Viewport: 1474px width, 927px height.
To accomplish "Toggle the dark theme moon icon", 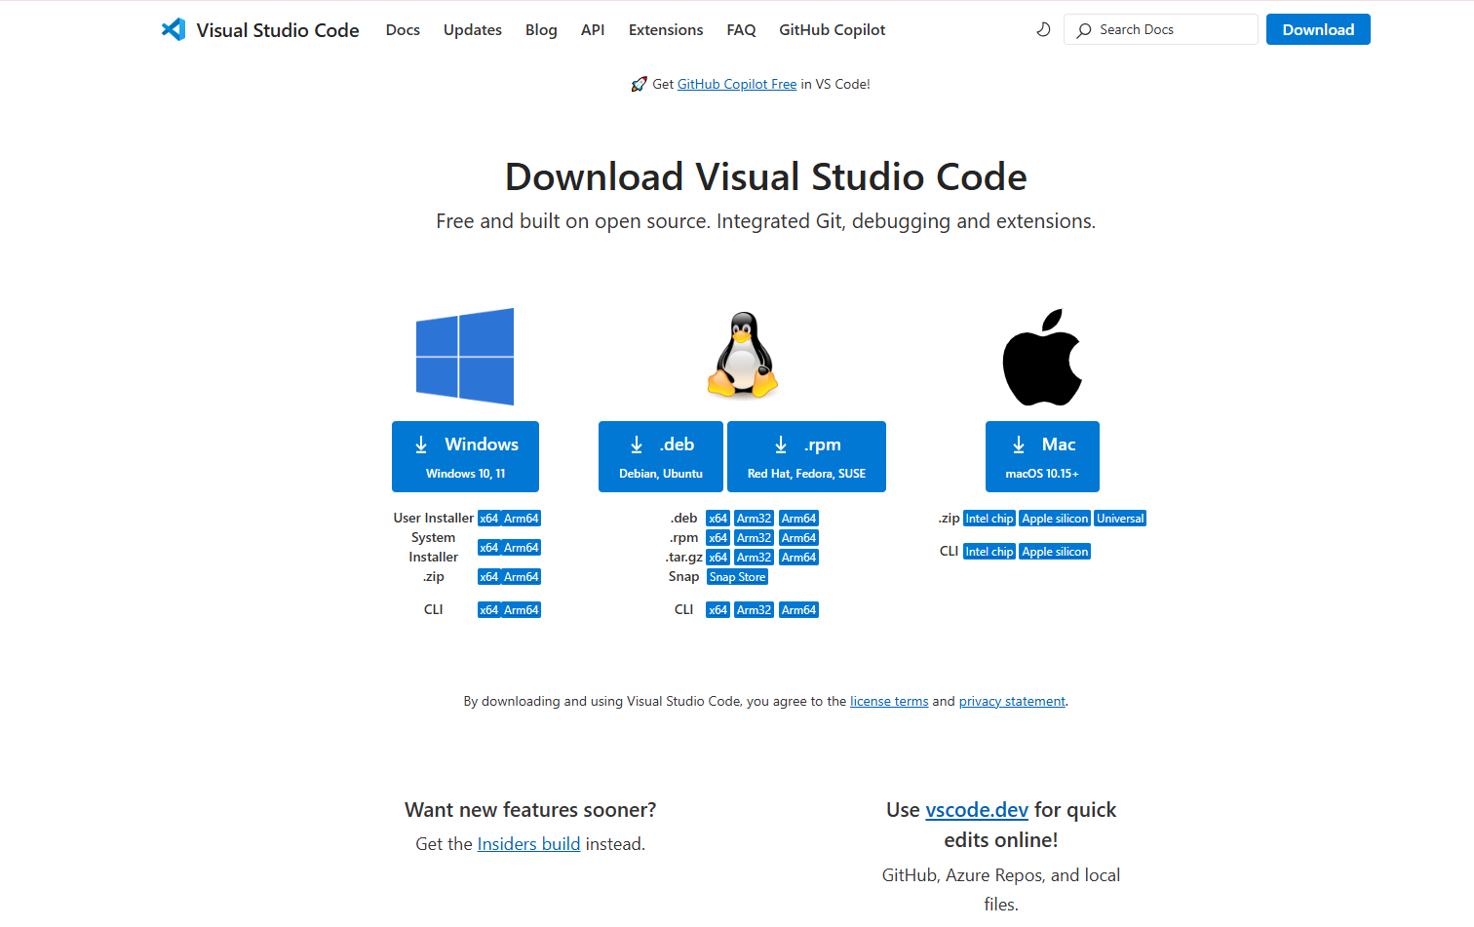I will coord(1043,29).
